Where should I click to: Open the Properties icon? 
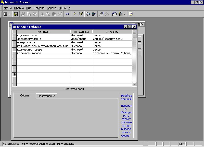tap(101, 14)
